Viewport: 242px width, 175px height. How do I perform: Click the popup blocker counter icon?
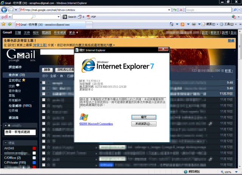click(x=80, y=17)
